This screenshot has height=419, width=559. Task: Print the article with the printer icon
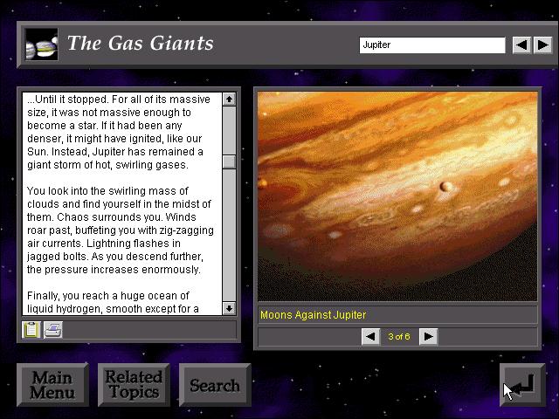pos(53,329)
